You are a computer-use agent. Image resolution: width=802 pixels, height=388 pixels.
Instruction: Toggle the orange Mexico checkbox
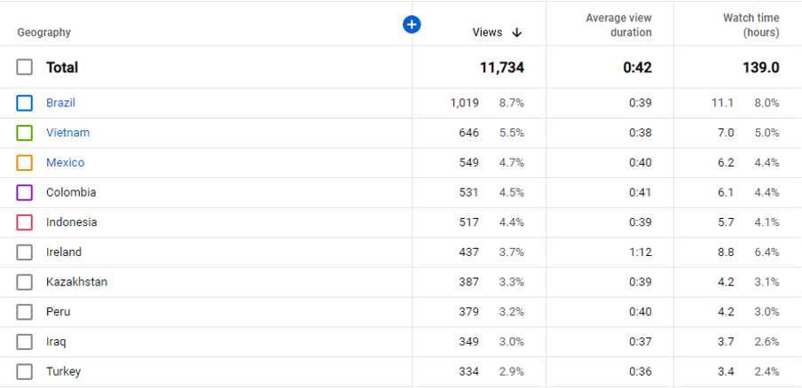click(24, 163)
